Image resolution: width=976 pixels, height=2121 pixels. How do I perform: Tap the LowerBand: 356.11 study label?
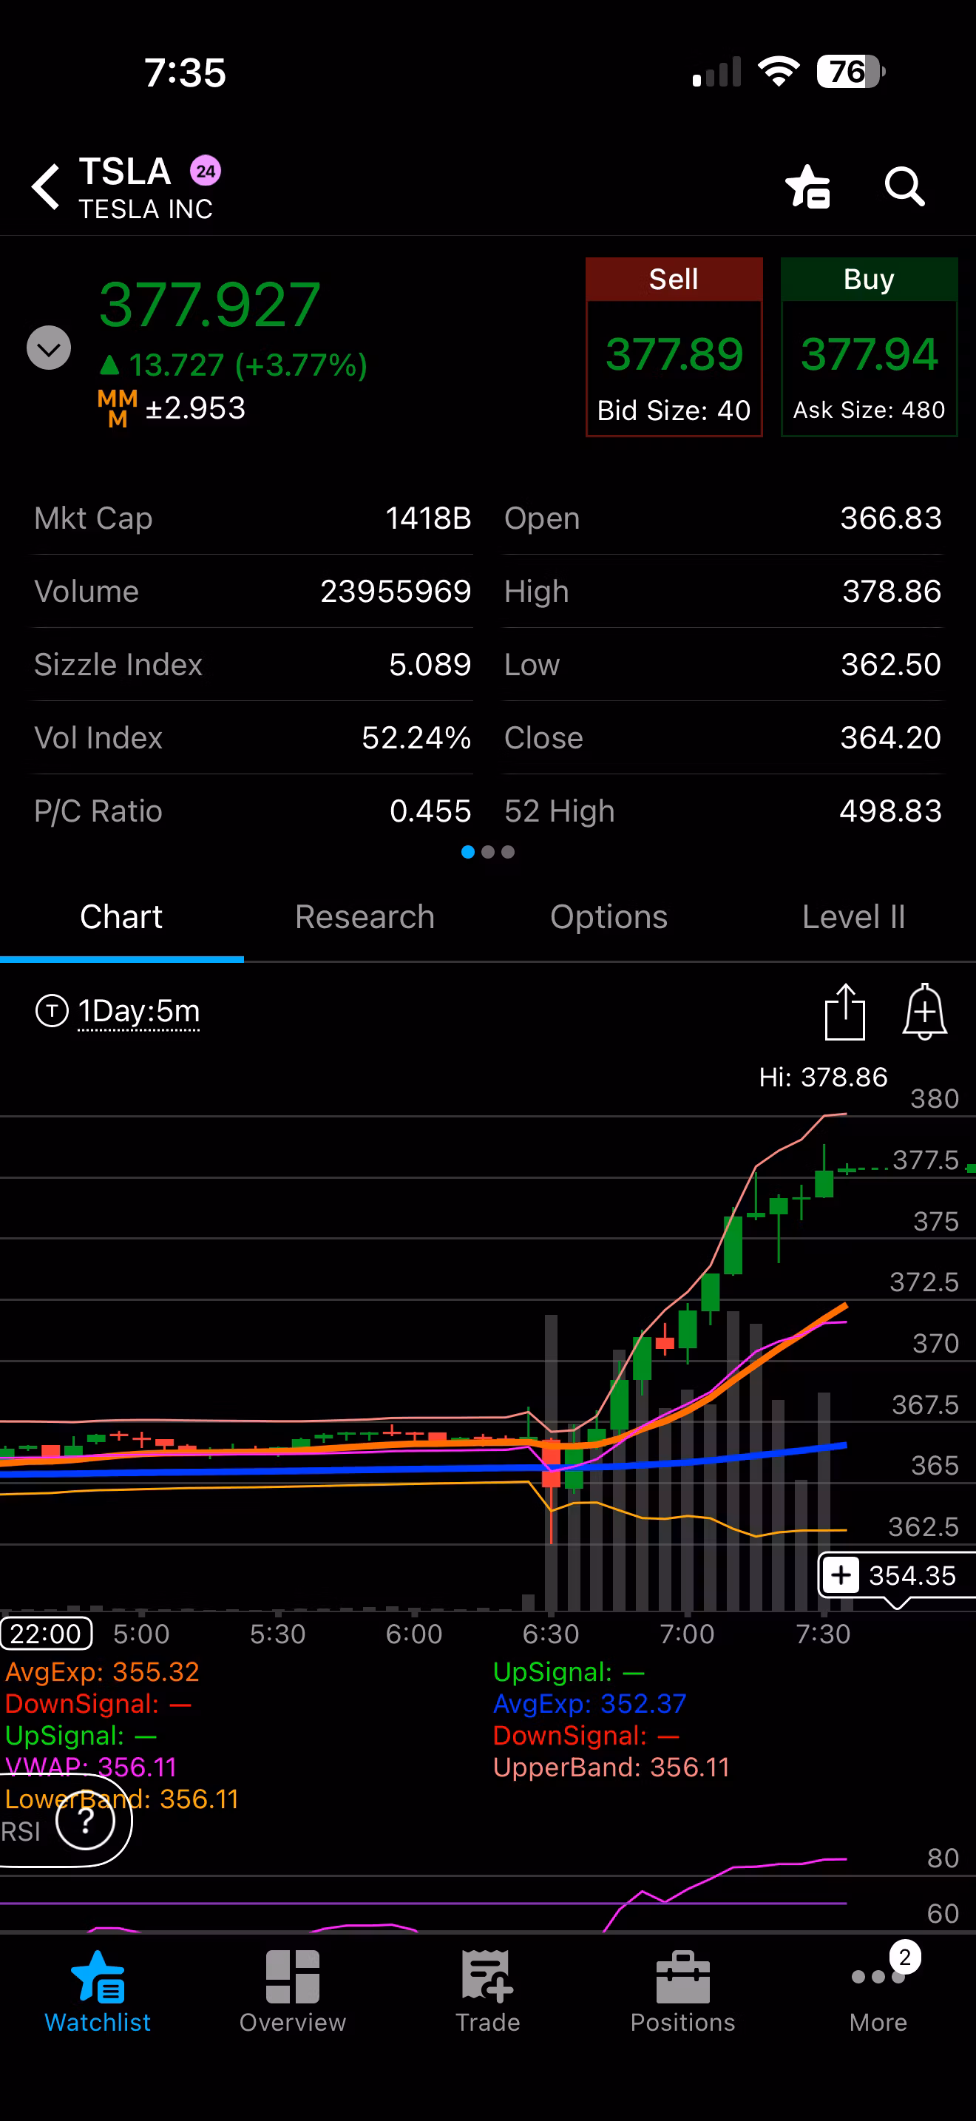pyautogui.click(x=122, y=1799)
